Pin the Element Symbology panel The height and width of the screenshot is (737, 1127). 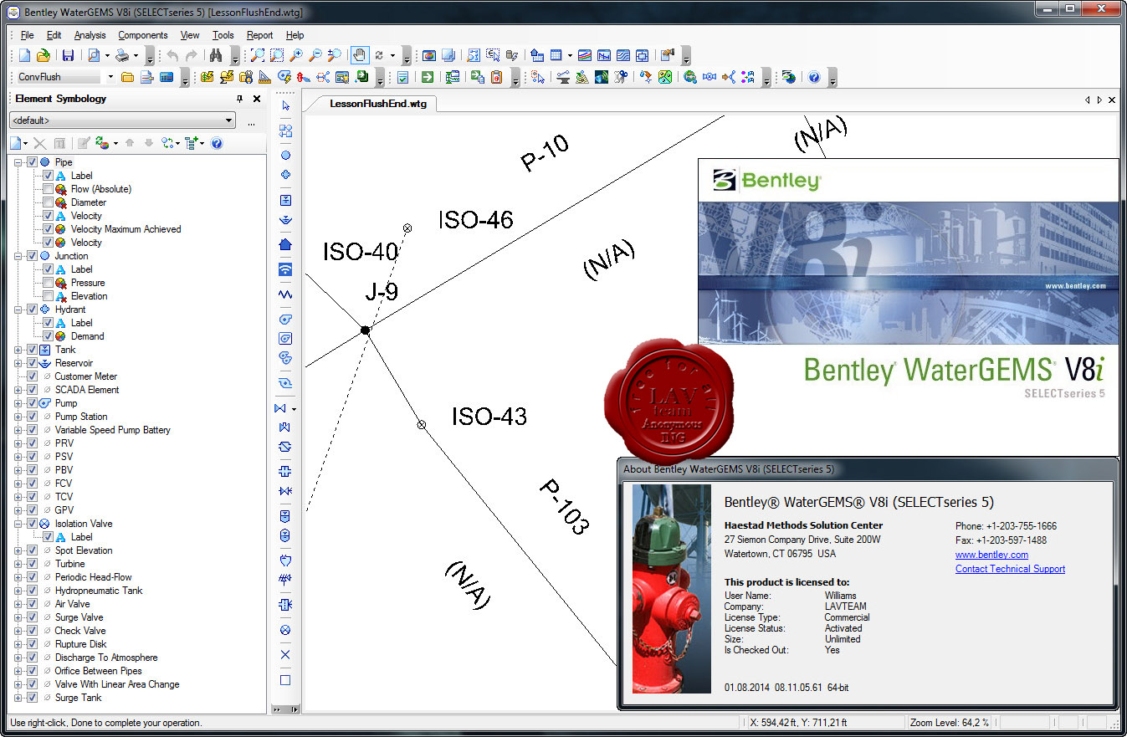(x=240, y=99)
